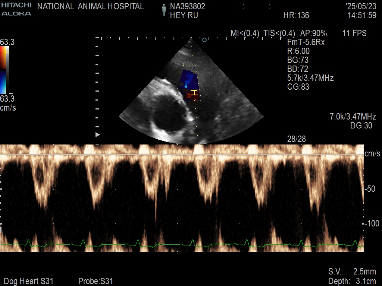
Task: Click the Probe:S31 label
Action: [95, 281]
